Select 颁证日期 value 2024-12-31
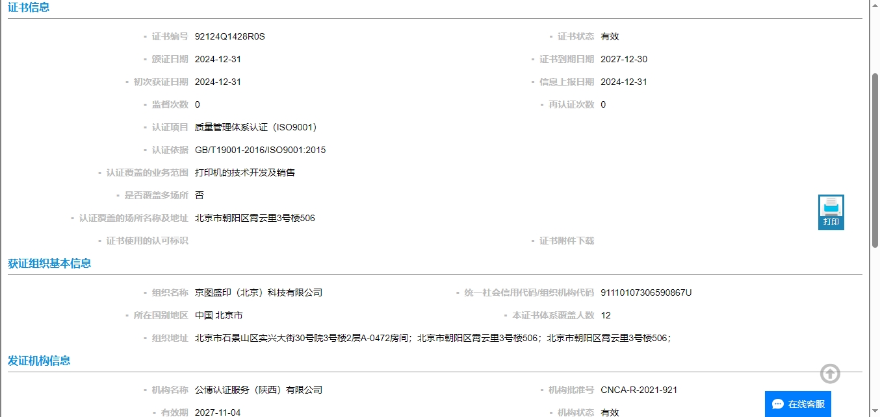The height and width of the screenshot is (417, 880). 218,59
